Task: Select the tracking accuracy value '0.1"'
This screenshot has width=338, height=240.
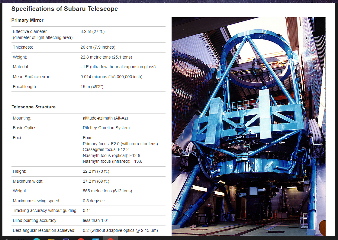Action: [x=86, y=210]
